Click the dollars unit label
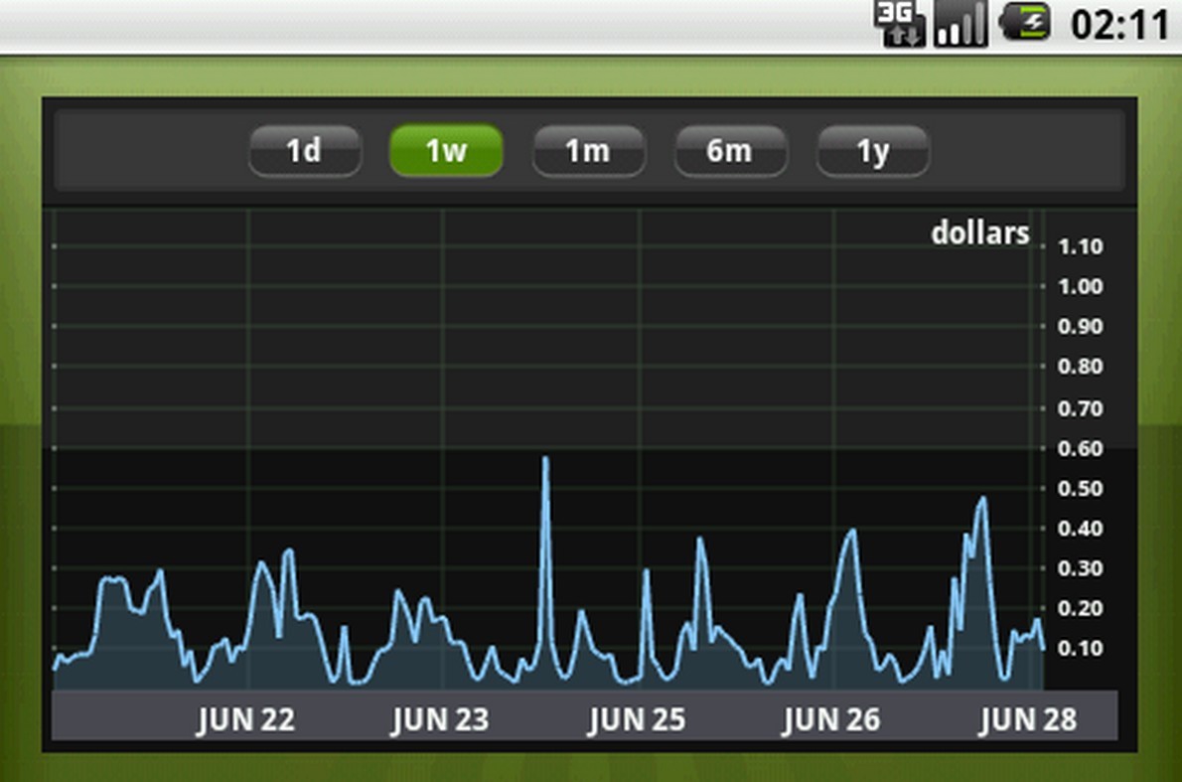1182x782 pixels. [x=979, y=234]
